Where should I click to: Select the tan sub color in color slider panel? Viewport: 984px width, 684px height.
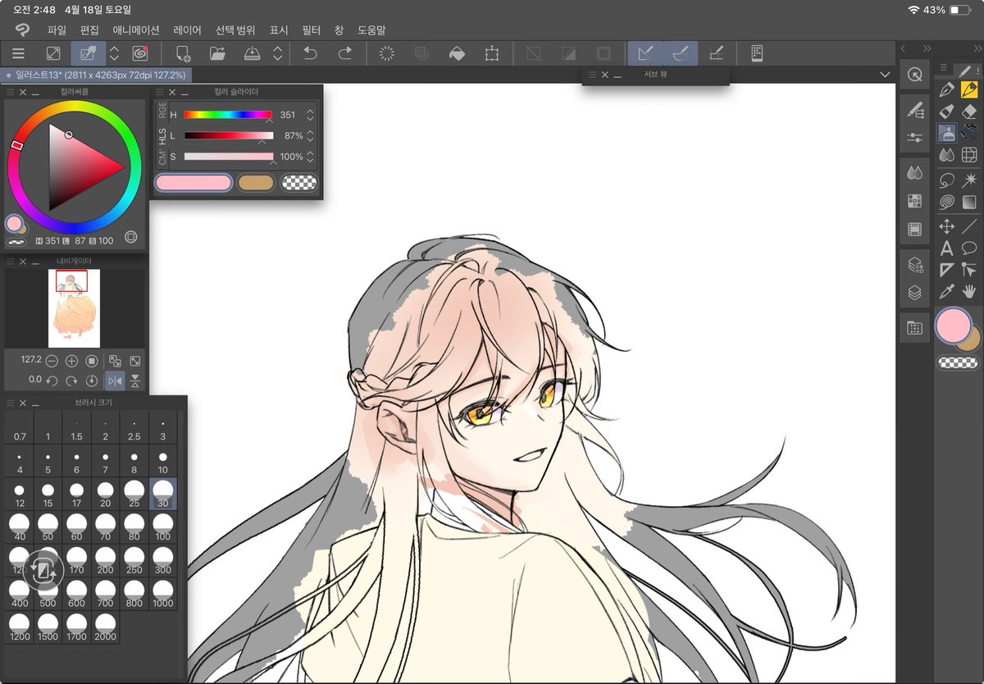click(x=256, y=182)
